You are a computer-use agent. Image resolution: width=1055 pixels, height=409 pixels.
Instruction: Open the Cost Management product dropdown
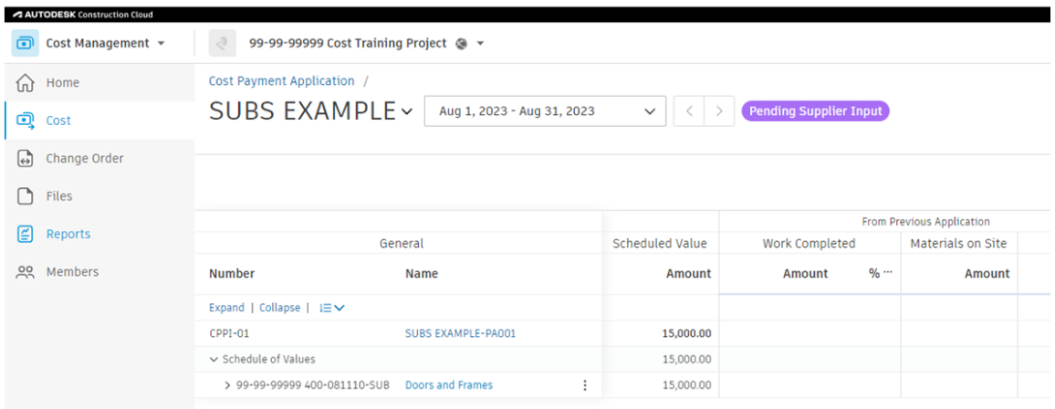point(160,44)
